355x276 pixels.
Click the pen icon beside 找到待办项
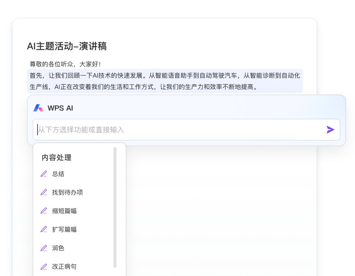[44, 192]
